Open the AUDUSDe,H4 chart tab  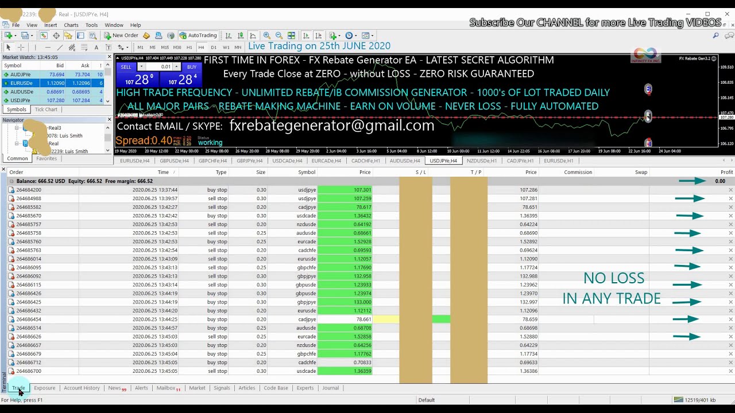click(404, 161)
